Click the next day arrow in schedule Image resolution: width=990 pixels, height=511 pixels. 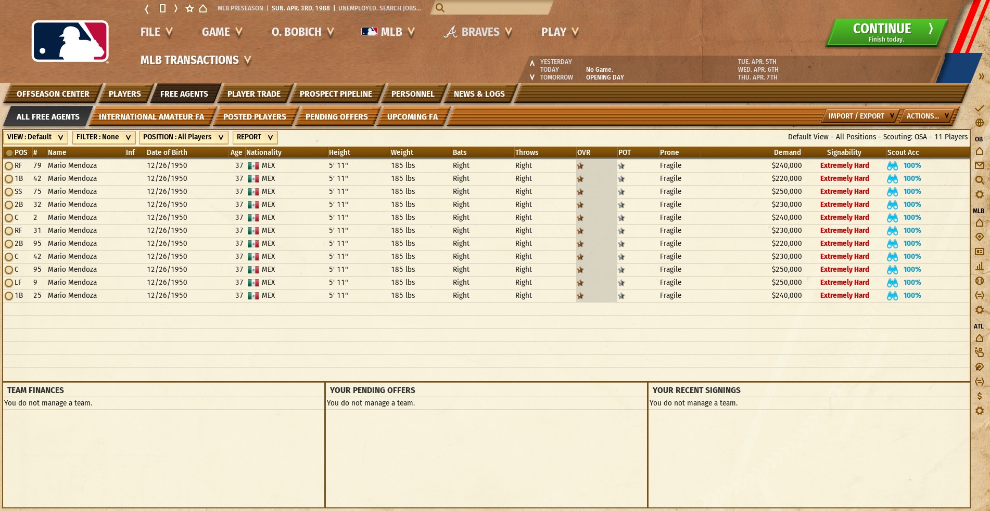point(532,77)
